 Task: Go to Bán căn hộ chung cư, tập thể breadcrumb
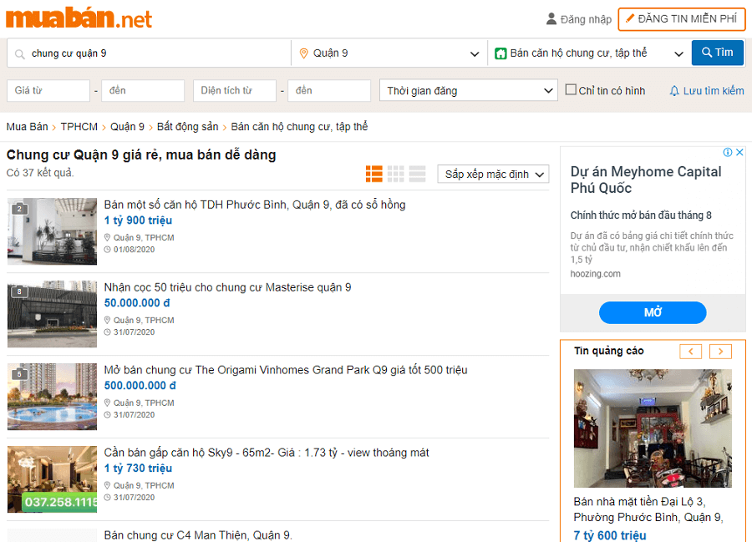point(299,127)
